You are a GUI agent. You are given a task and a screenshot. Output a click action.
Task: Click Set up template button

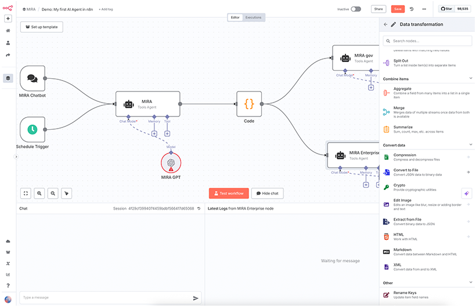point(42,27)
